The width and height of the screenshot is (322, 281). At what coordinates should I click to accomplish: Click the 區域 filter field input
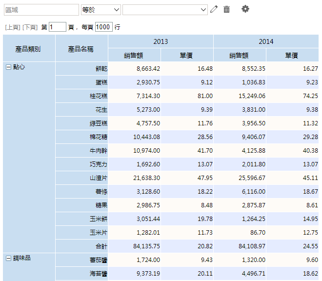point(40,10)
